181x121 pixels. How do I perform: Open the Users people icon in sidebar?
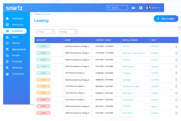click(x=7, y=37)
